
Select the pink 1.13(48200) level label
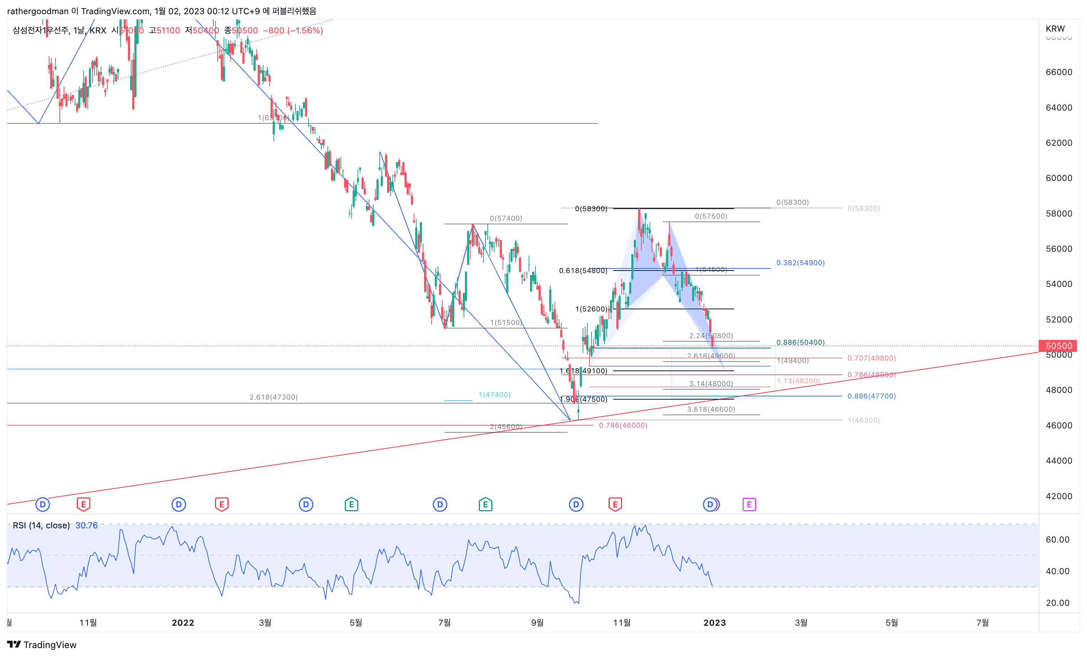798,381
